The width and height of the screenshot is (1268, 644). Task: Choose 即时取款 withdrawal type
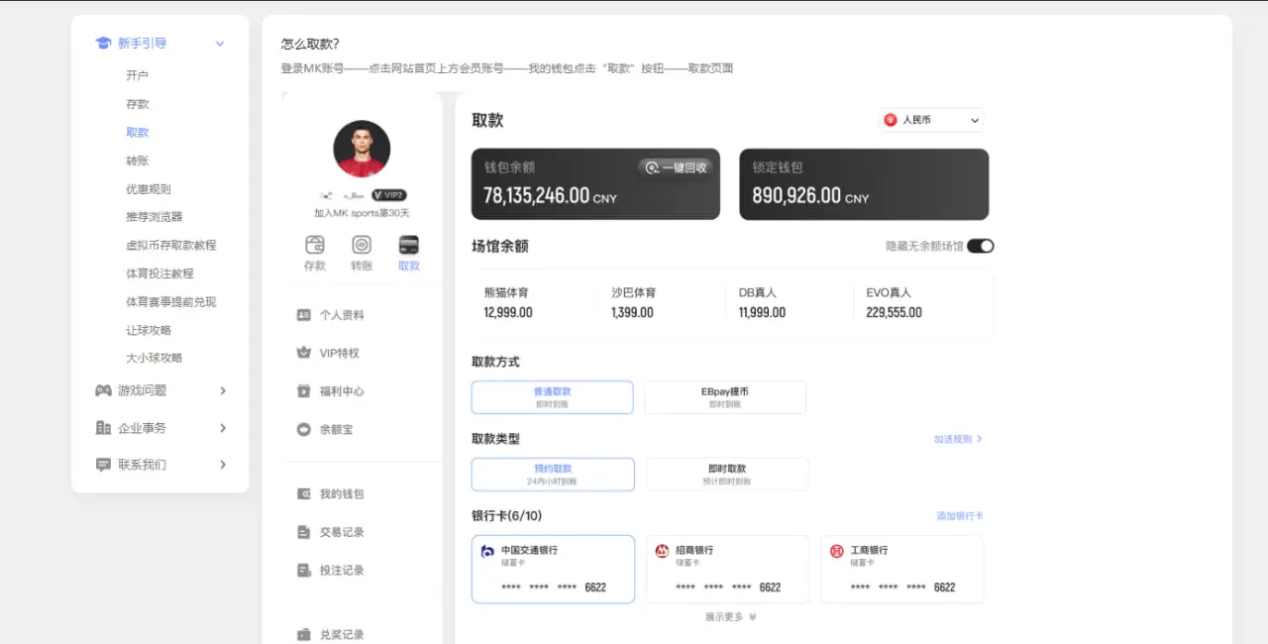tap(727, 475)
